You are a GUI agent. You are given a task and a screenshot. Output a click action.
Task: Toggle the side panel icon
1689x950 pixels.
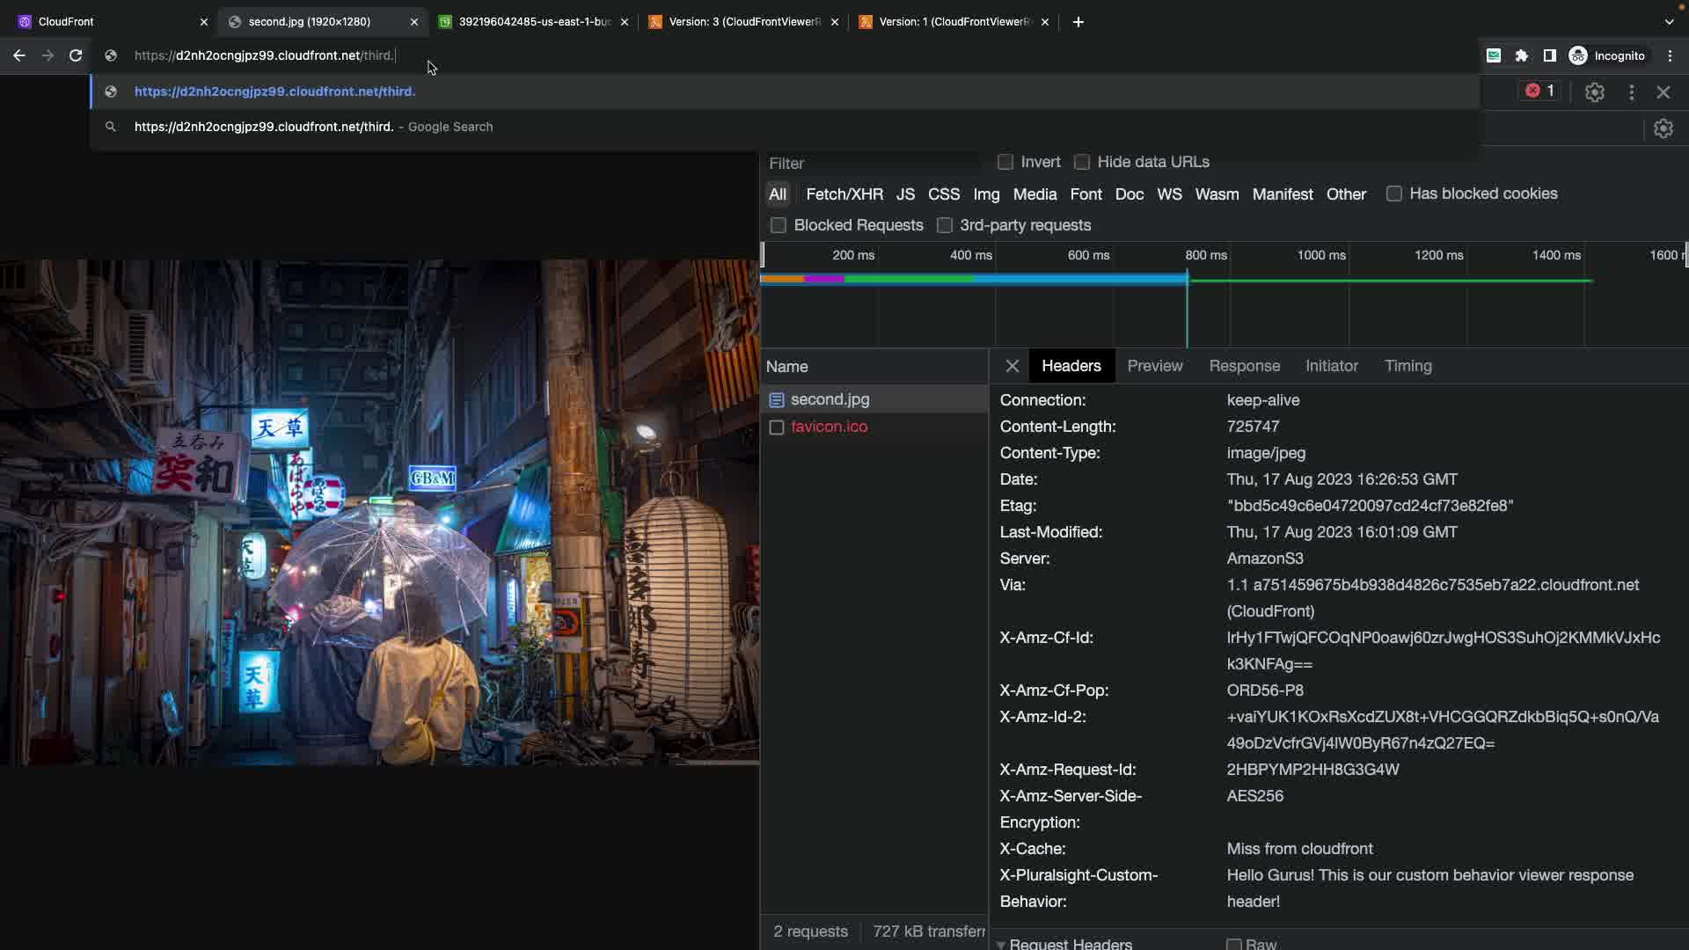coord(1550,55)
